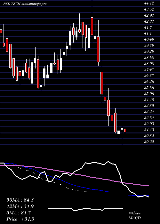The image size is (160, 224).
Task: Select the 44.12 price axis label
Action: tap(149, 3)
